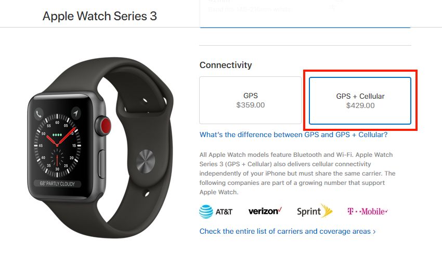Click the watch band pin fastener
This screenshot has width=442, height=268.
pos(146,162)
